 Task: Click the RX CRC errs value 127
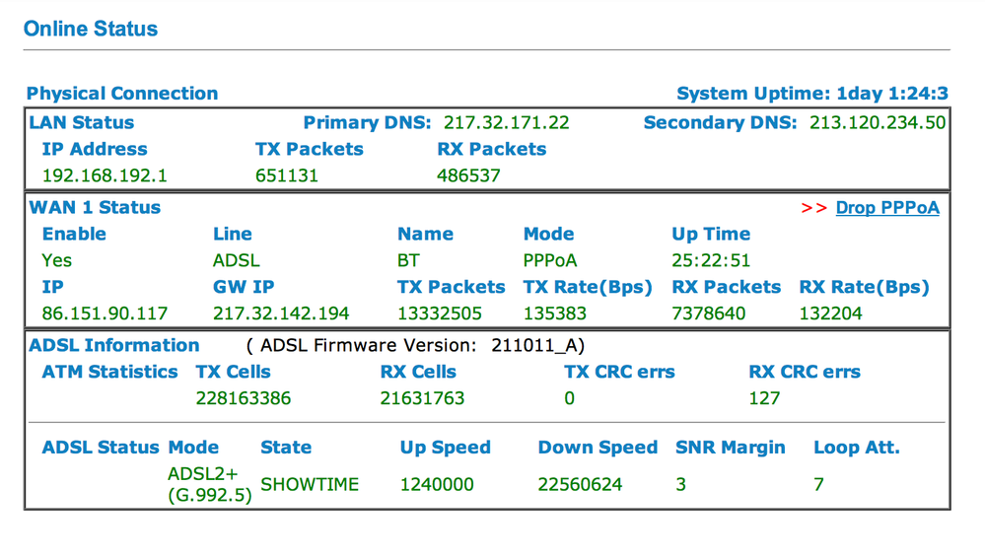tap(764, 398)
